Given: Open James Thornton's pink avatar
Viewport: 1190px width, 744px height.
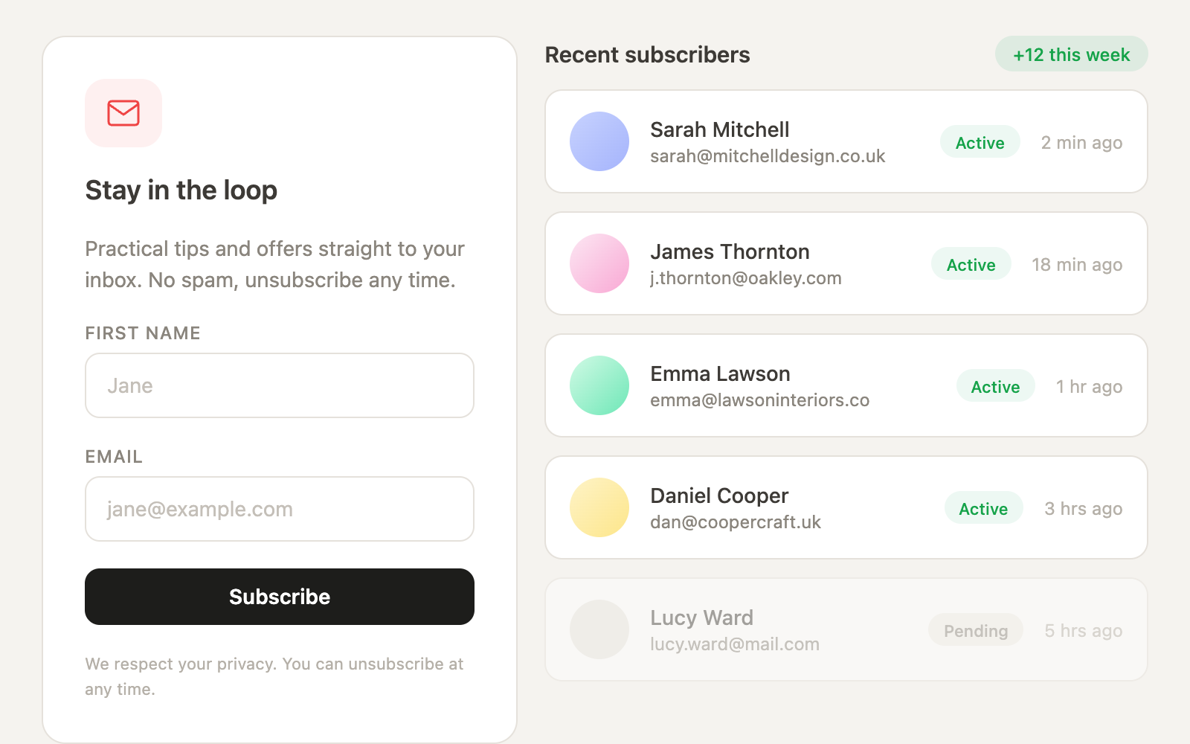Looking at the screenshot, I should click(x=599, y=263).
